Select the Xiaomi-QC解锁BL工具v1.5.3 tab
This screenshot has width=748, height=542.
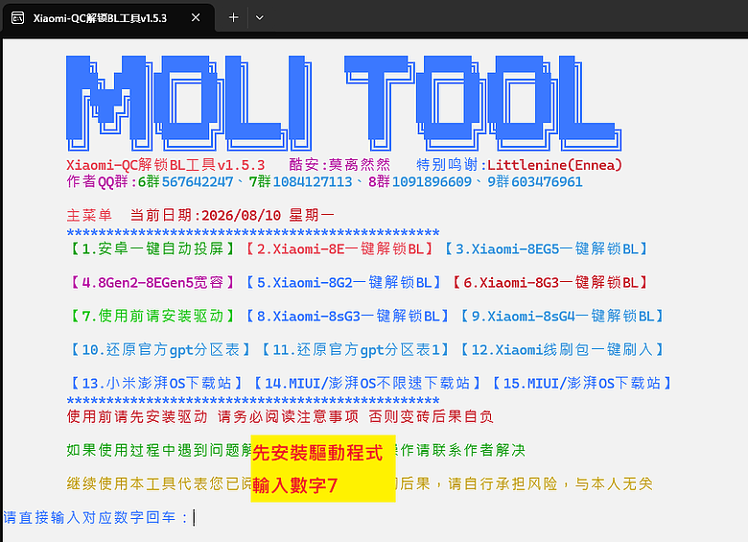coord(108,17)
